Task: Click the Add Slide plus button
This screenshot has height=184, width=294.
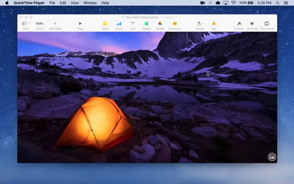Action: point(55,24)
